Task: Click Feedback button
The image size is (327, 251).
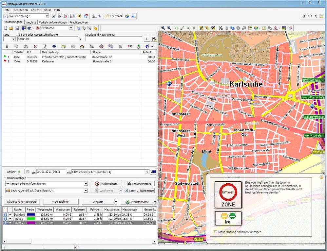Action: pyautogui.click(x=114, y=16)
